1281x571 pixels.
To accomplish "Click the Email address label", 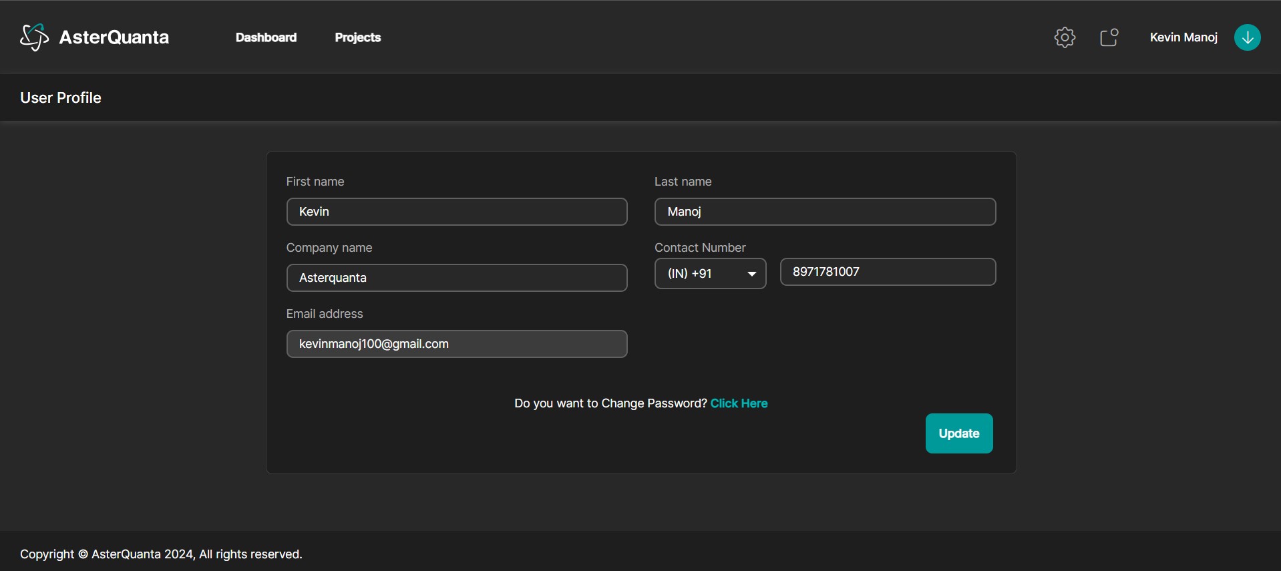I will (x=325, y=314).
